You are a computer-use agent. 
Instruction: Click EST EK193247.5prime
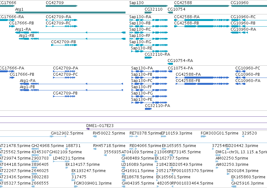73,174
